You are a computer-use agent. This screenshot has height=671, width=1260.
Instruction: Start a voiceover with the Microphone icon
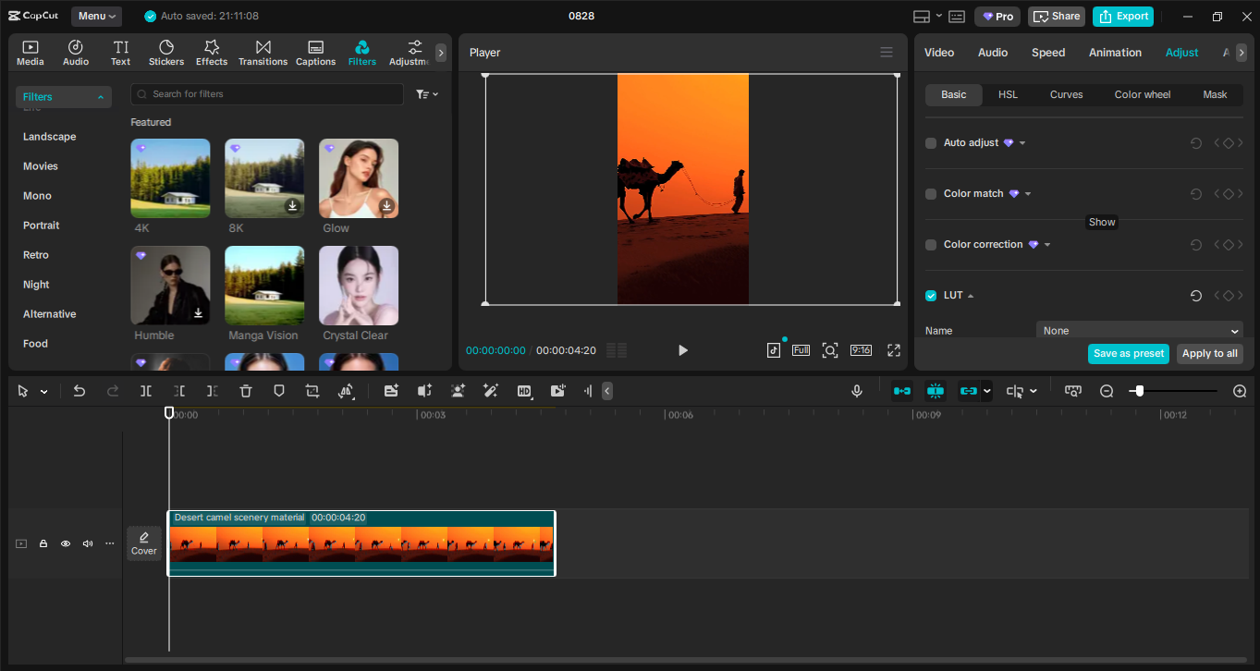click(856, 390)
